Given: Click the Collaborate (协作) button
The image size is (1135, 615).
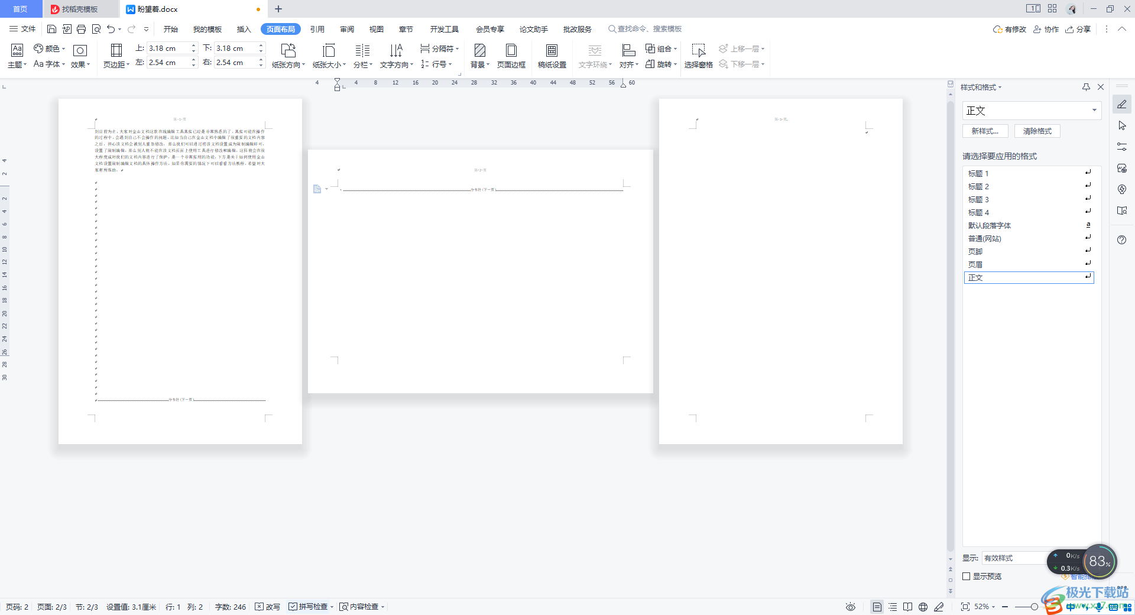Looking at the screenshot, I should (x=1046, y=29).
